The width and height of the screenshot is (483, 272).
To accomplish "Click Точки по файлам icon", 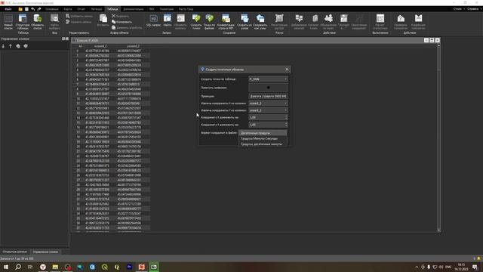I will (x=210, y=22).
